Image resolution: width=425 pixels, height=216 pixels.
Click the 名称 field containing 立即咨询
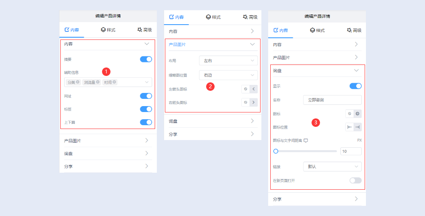[x=332, y=100]
